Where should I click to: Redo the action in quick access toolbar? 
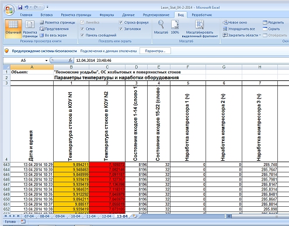(x=36, y=8)
